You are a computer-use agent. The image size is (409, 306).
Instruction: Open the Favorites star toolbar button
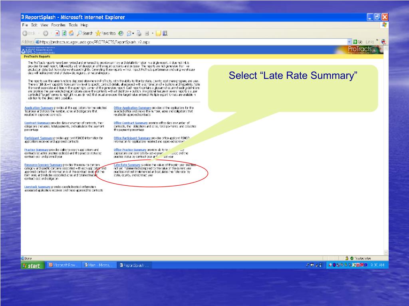tap(105, 33)
